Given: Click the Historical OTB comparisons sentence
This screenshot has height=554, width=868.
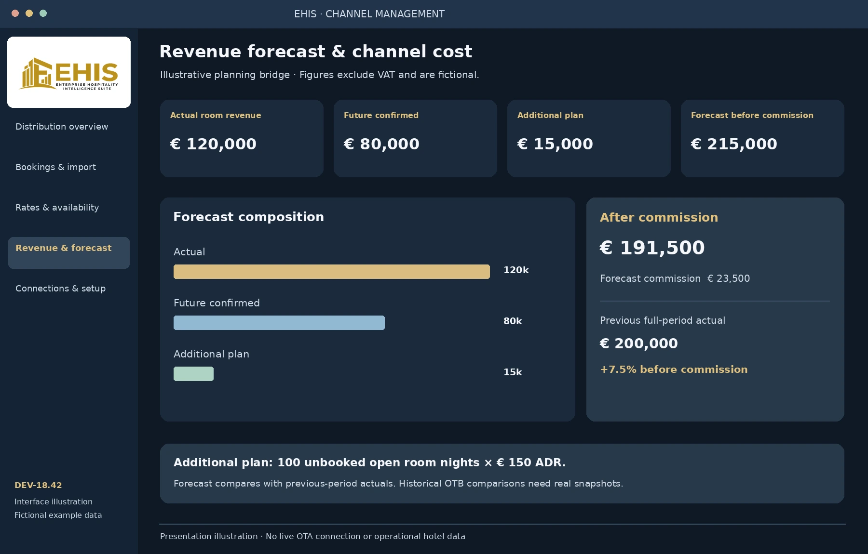Looking at the screenshot, I should [511, 484].
